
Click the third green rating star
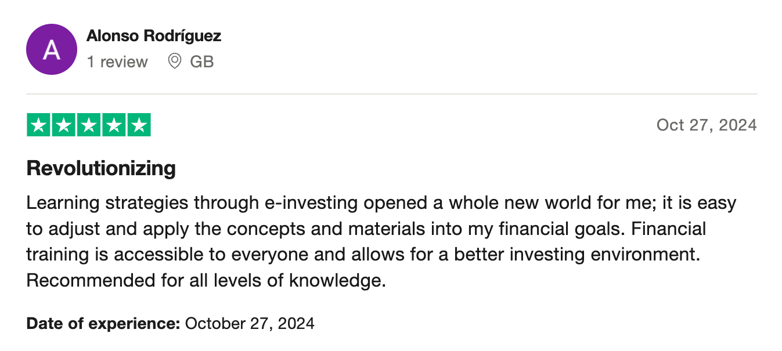click(88, 125)
